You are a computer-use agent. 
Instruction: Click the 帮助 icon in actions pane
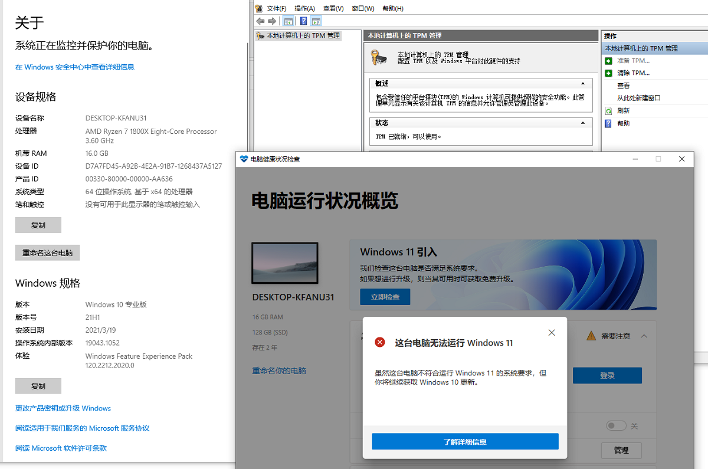608,123
